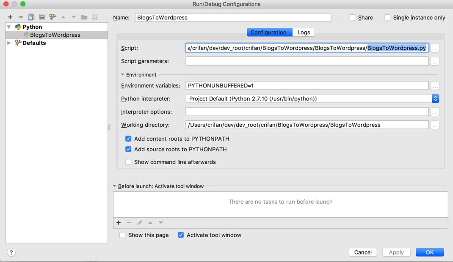
Task: Collapse the Environment section
Action: [123, 75]
